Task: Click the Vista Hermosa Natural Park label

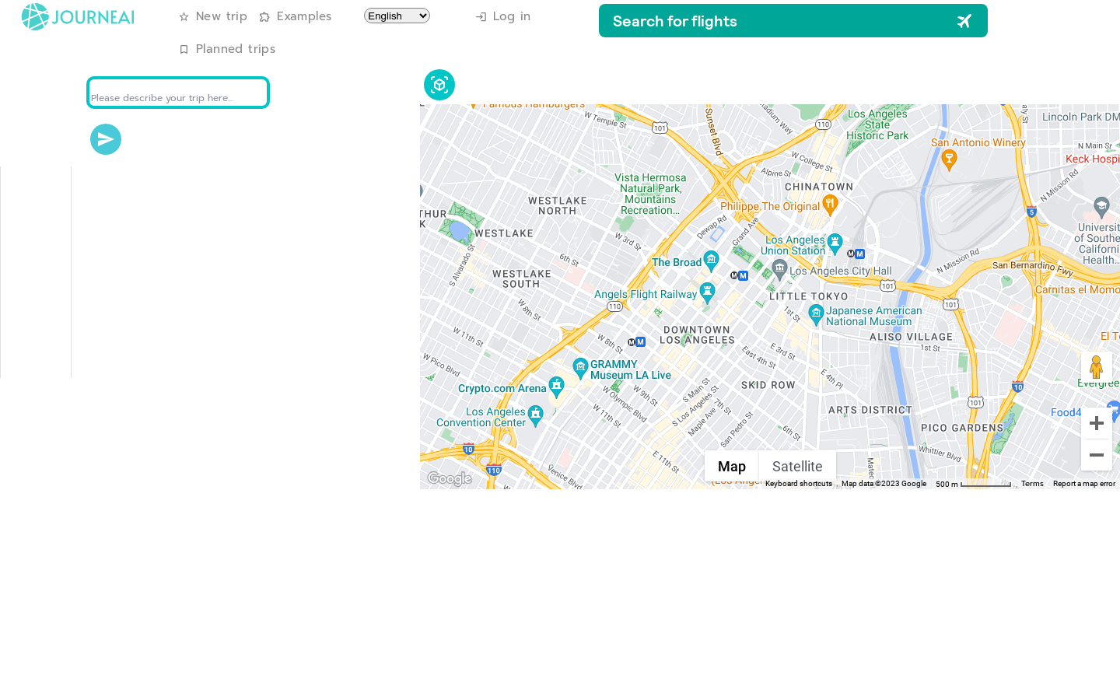Action: (650, 194)
